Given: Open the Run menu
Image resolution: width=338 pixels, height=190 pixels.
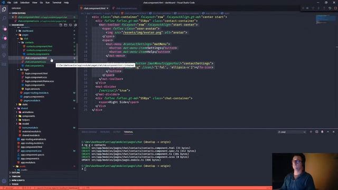Looking at the screenshot, I should 48,3.
